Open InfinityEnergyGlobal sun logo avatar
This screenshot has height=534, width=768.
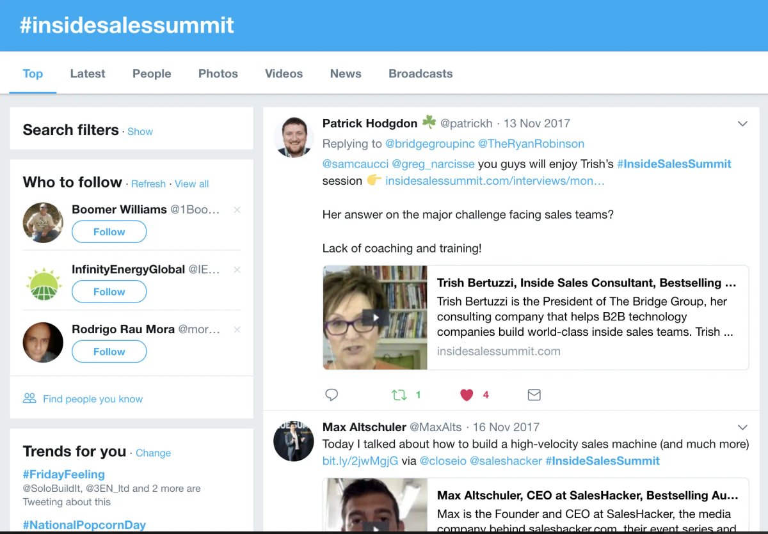click(43, 283)
